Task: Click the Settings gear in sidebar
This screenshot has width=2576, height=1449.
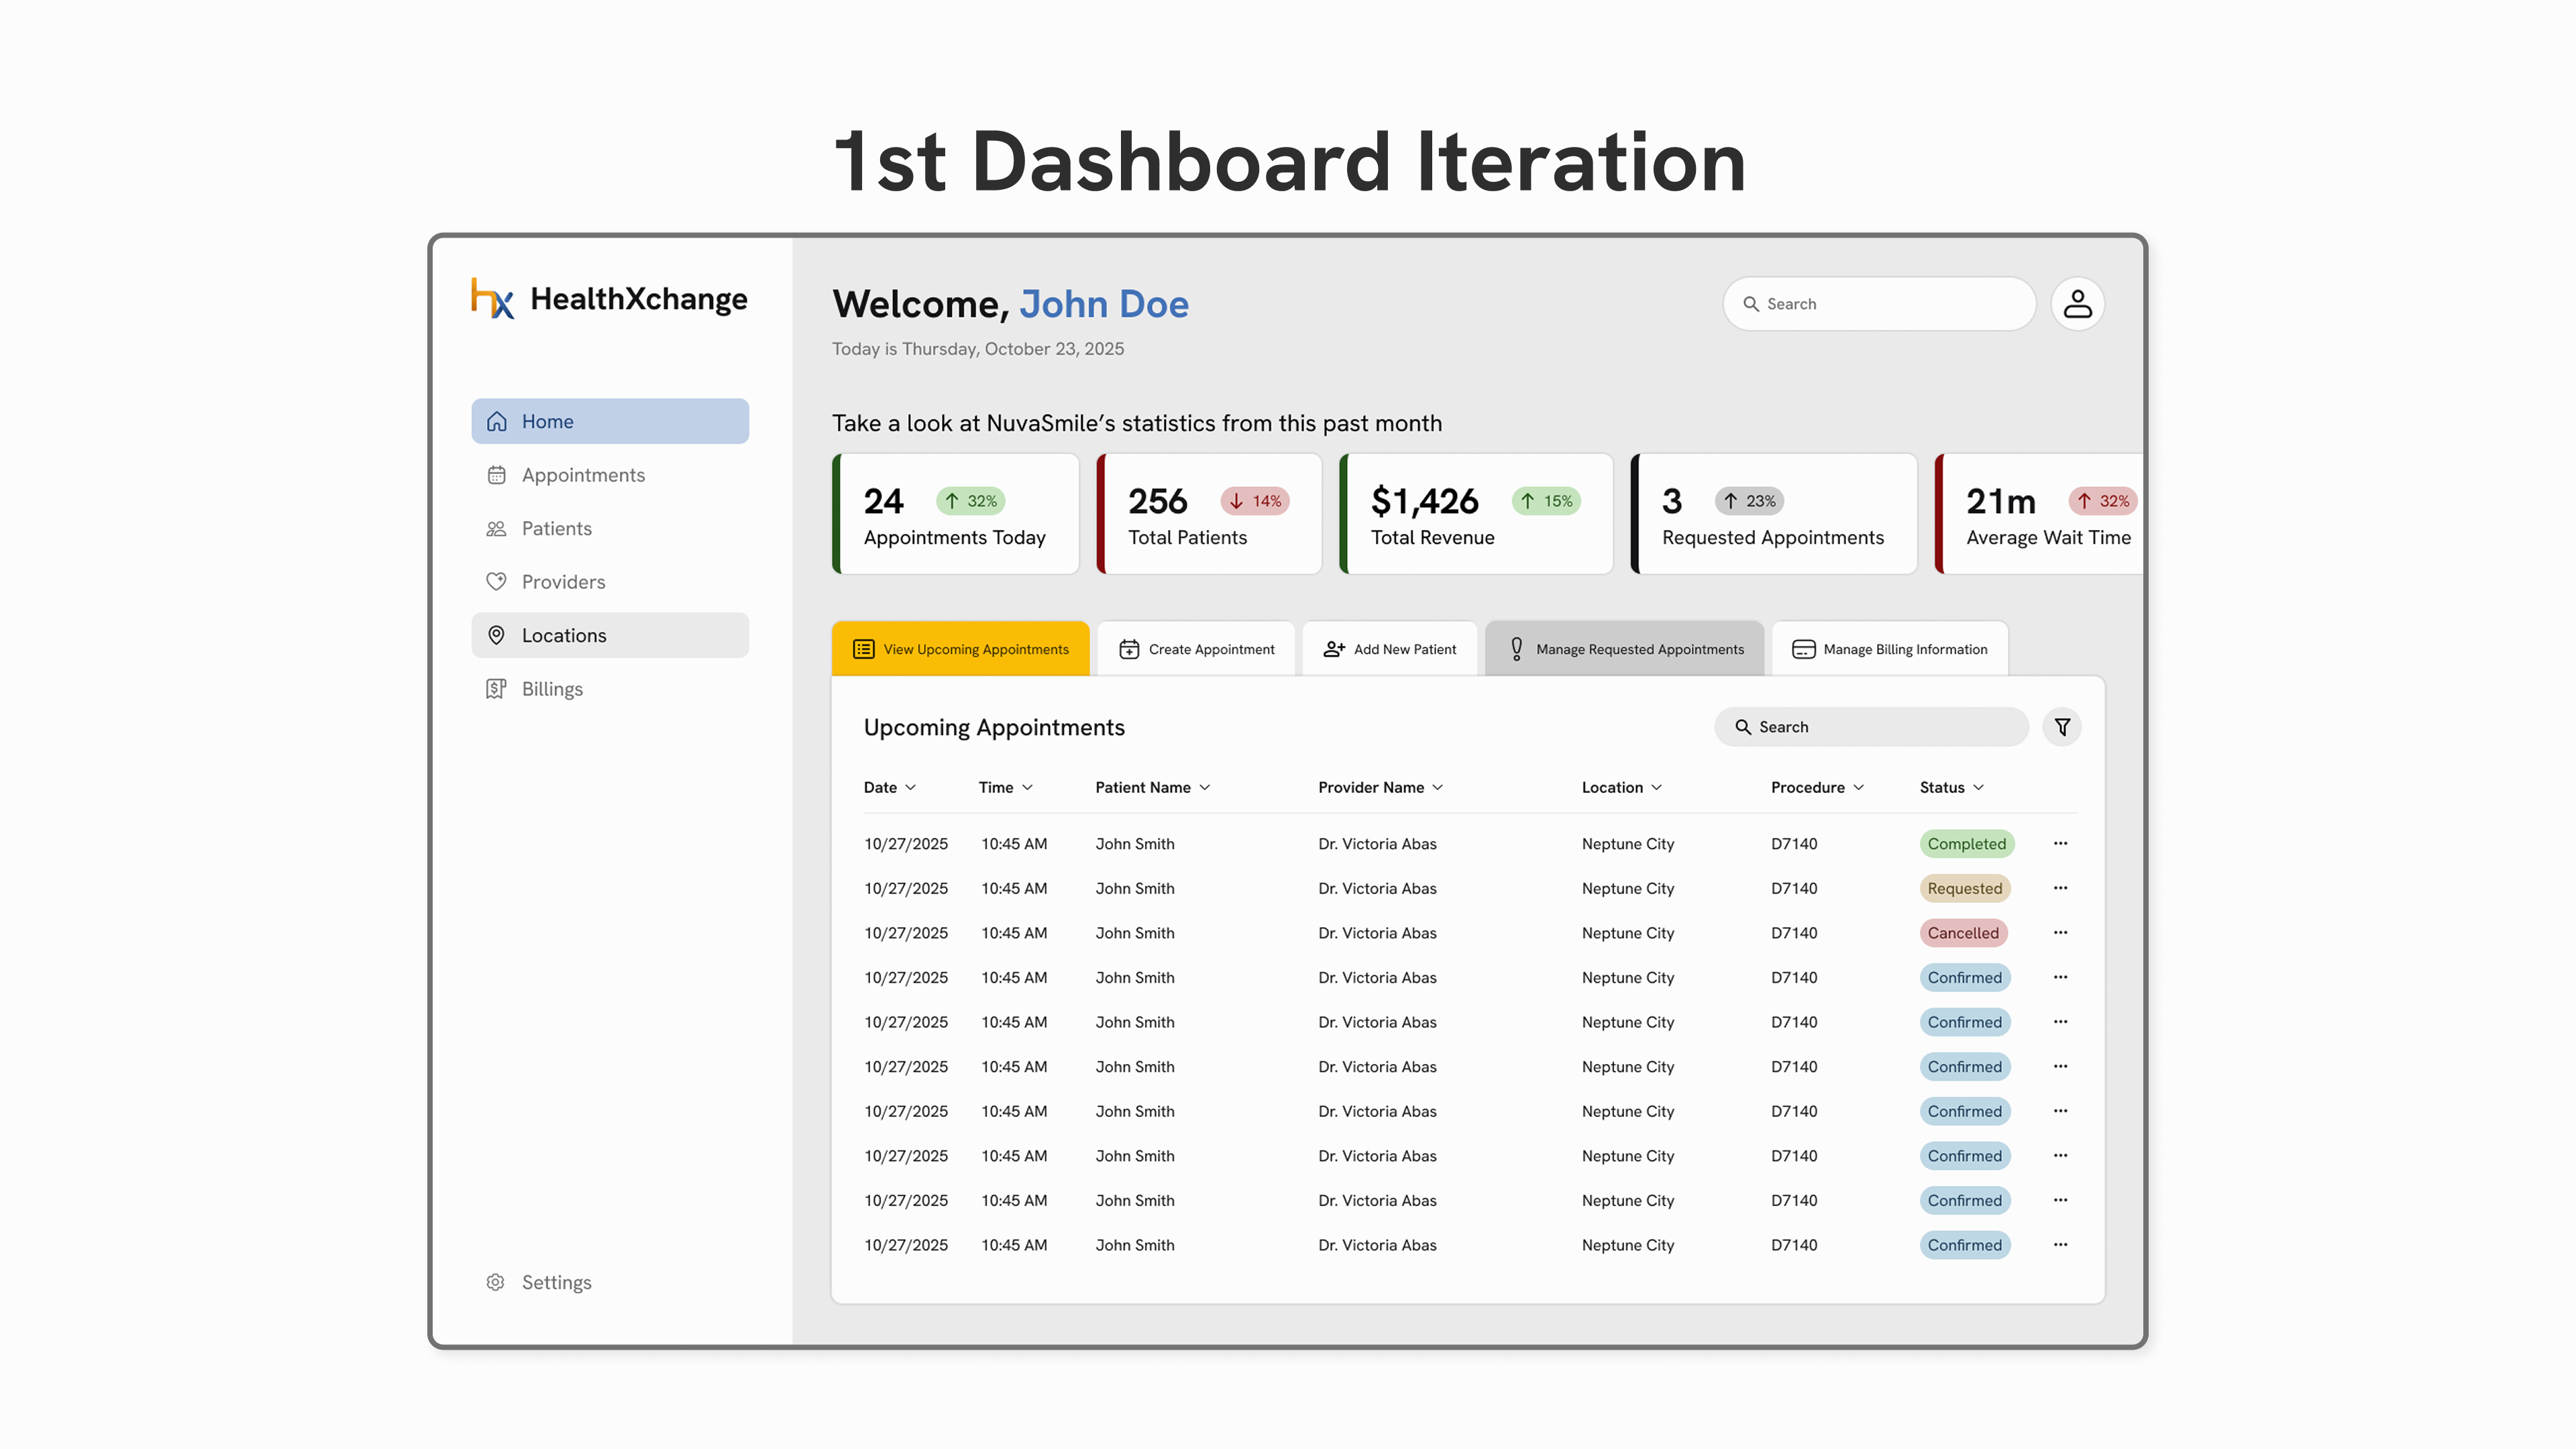Action: pyautogui.click(x=495, y=1282)
